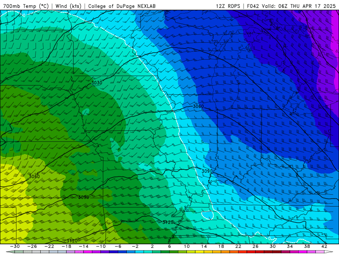Click color bar label '-30'
339x254 pixels.
(15, 246)
